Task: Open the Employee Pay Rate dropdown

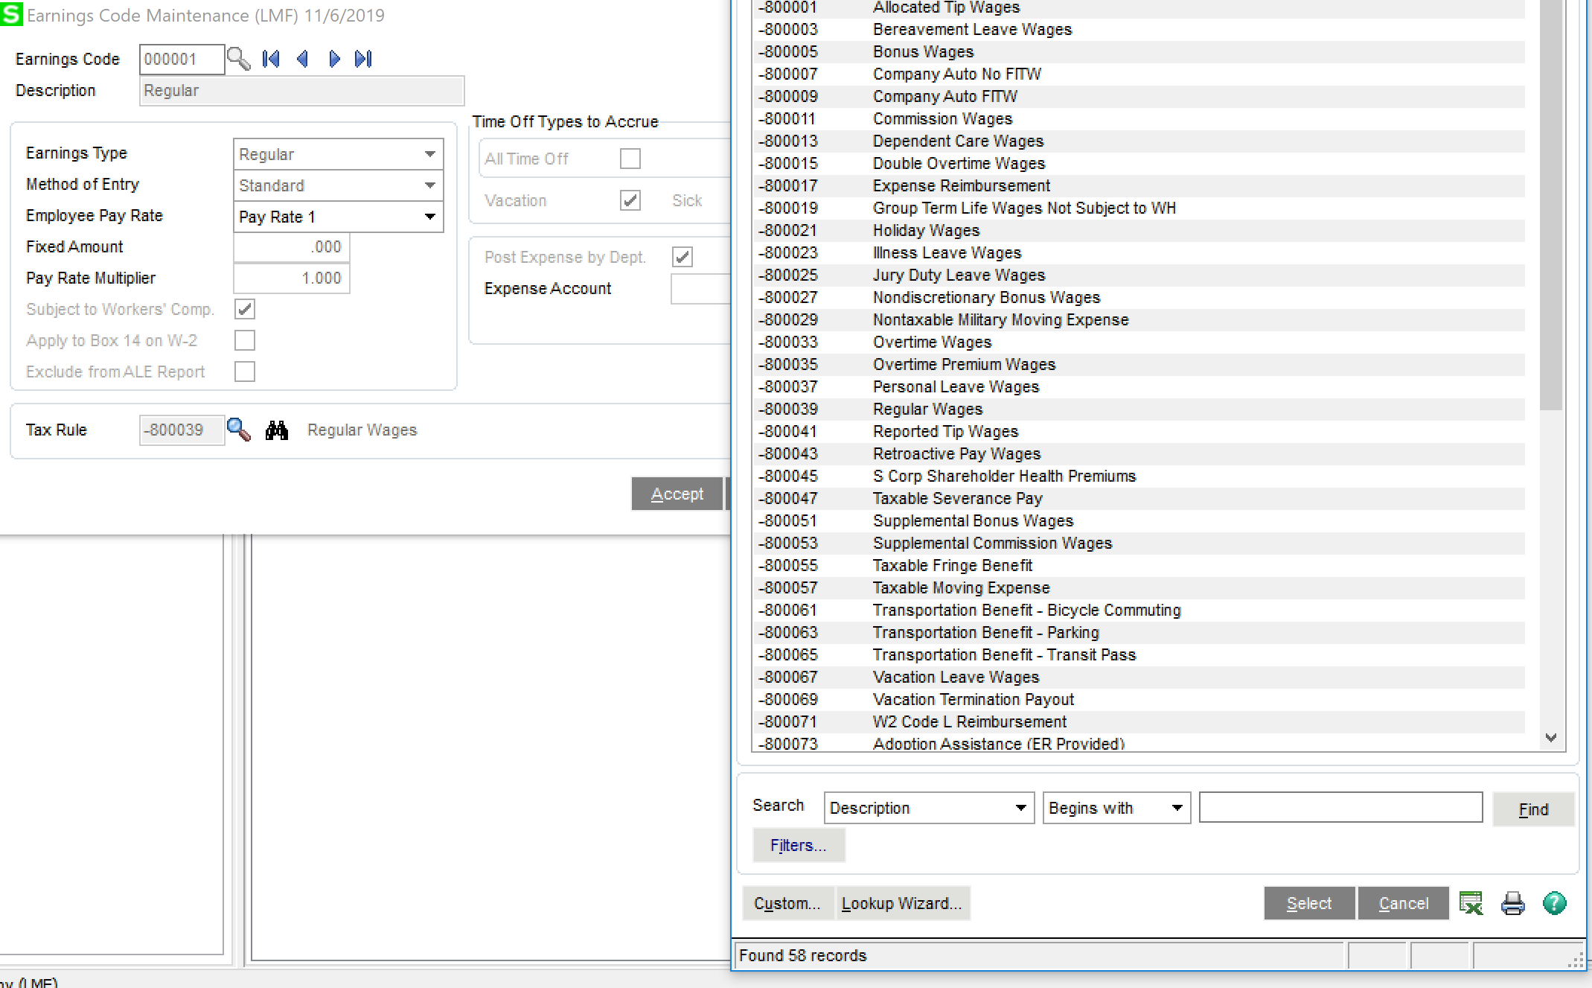Action: pyautogui.click(x=430, y=216)
